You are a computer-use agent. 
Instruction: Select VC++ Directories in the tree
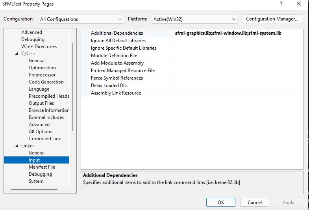click(39, 46)
